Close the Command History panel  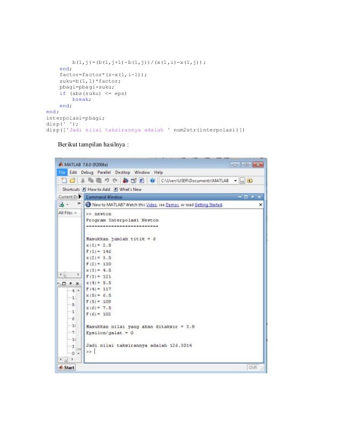click(77, 283)
